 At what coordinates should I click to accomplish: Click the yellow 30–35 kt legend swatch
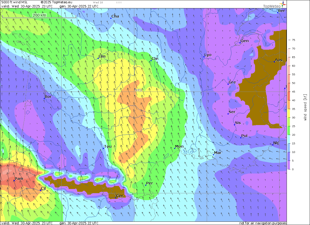[x=289, y=113]
